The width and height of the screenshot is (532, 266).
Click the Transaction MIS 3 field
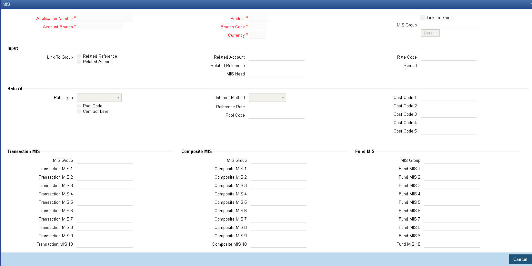105,185
